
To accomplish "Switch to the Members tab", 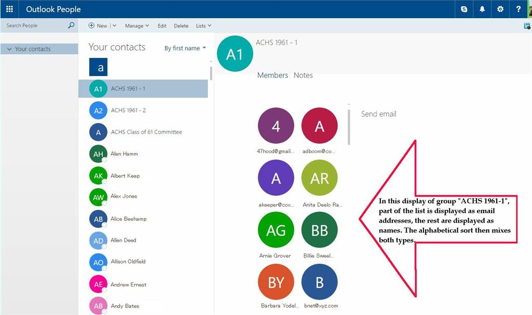I will (x=272, y=75).
